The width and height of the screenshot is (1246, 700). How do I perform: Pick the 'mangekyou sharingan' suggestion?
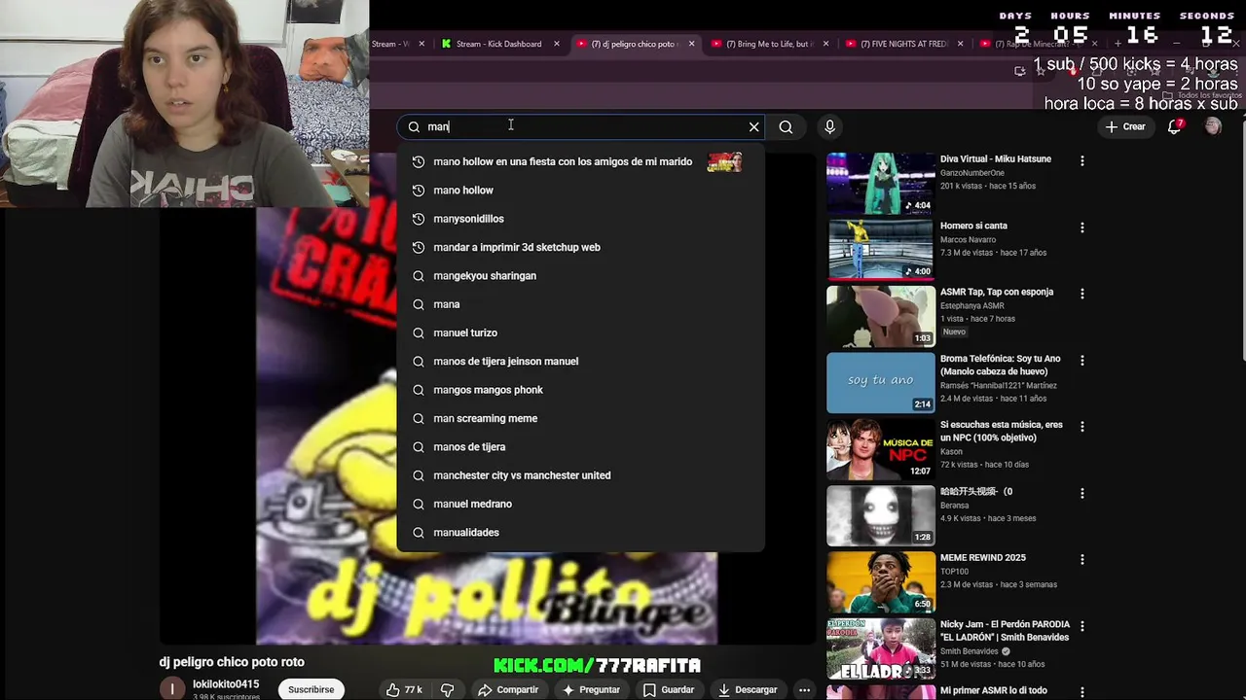580,276
